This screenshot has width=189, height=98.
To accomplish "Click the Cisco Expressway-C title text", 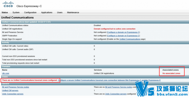I will [29, 6].
